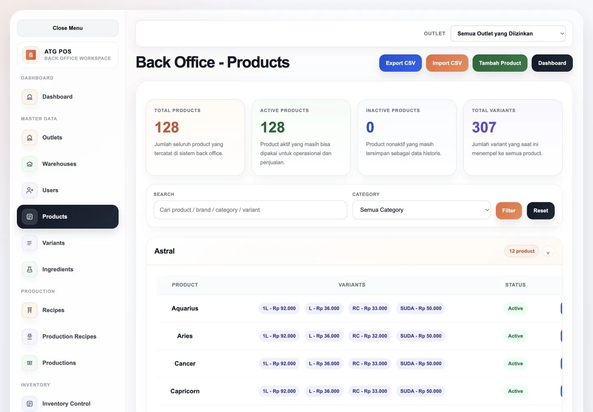Click the Production Recipes icon
Image resolution: width=593 pixels, height=412 pixels.
pyautogui.click(x=30, y=337)
